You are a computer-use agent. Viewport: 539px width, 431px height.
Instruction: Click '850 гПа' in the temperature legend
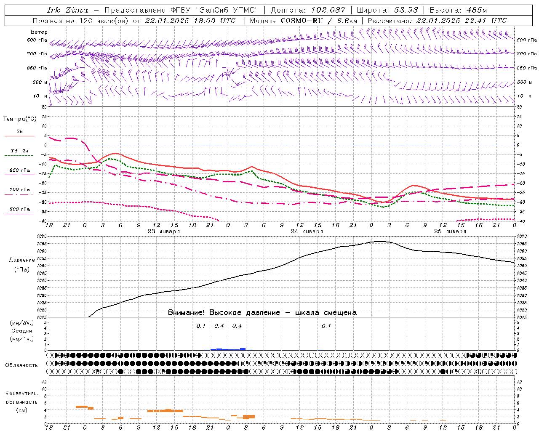click(x=19, y=170)
